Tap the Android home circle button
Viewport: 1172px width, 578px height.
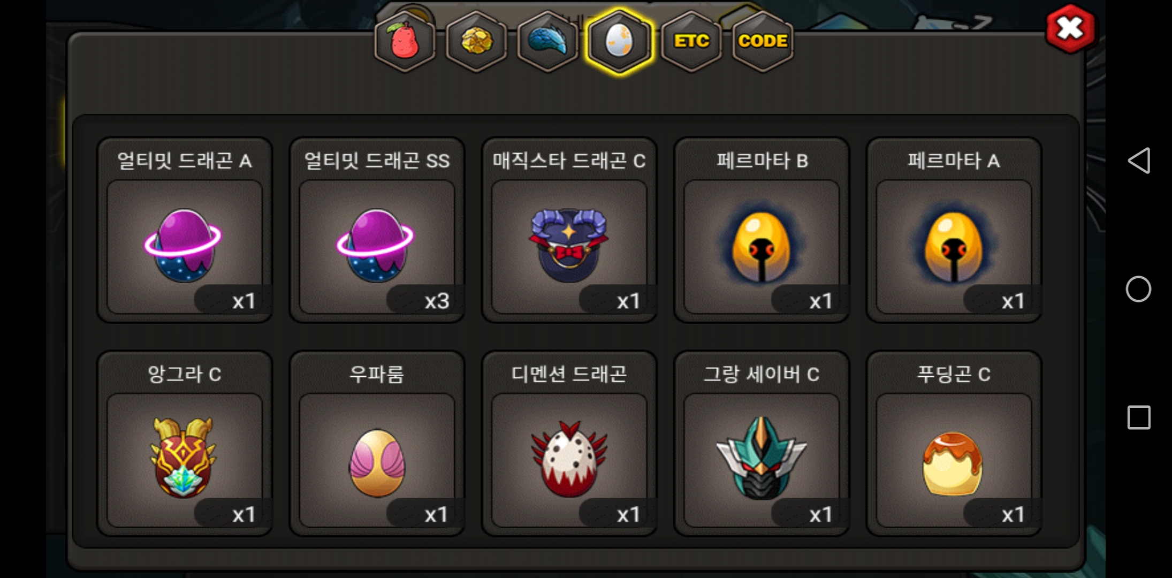point(1139,289)
